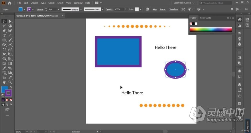This screenshot has height=133, width=251.
Task: Enable Draw Behind mode
Action: (x=7, y=105)
